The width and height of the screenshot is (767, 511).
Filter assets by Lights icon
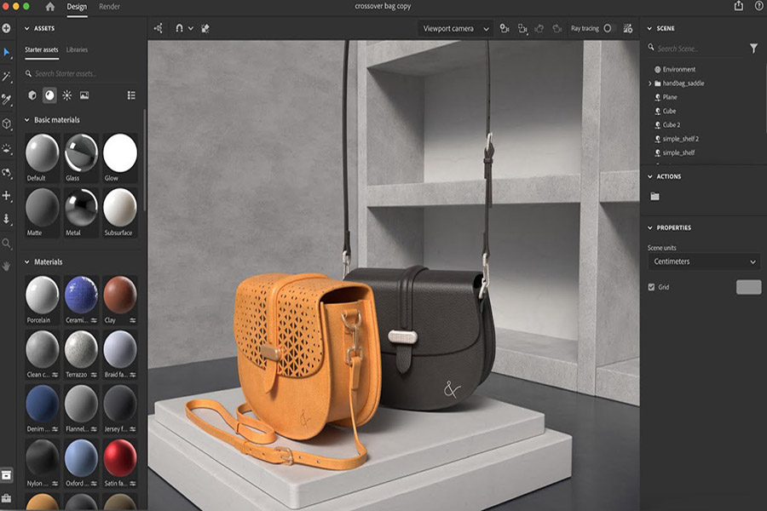[x=67, y=95]
